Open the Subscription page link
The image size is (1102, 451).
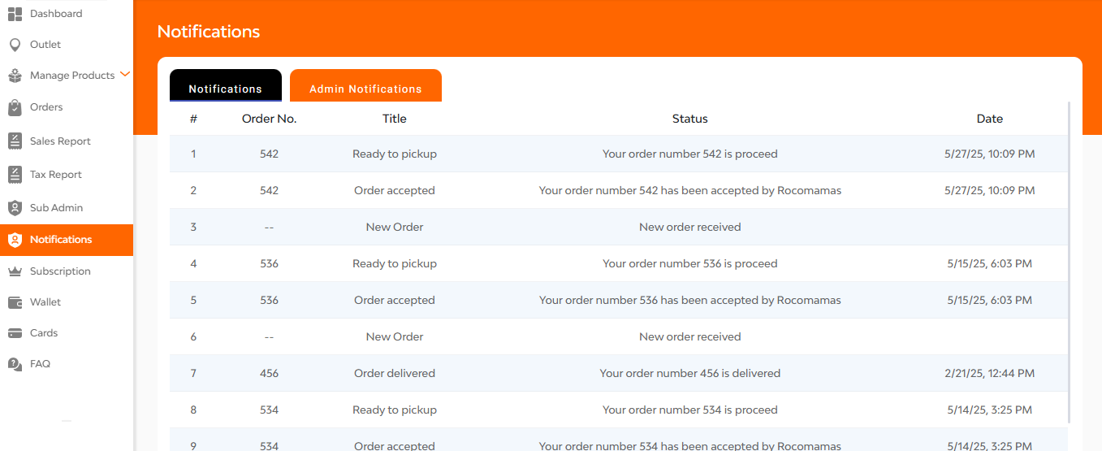click(60, 271)
